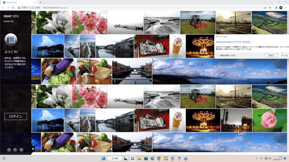Open a new browser tab with plus
This screenshot has height=162, width=289.
[41, 3]
